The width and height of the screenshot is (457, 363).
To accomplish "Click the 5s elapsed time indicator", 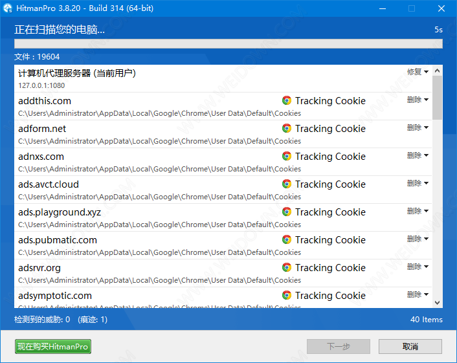I will pyautogui.click(x=438, y=30).
